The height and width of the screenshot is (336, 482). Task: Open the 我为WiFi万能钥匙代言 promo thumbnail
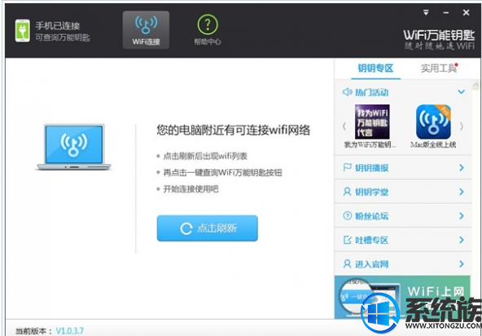pos(372,122)
